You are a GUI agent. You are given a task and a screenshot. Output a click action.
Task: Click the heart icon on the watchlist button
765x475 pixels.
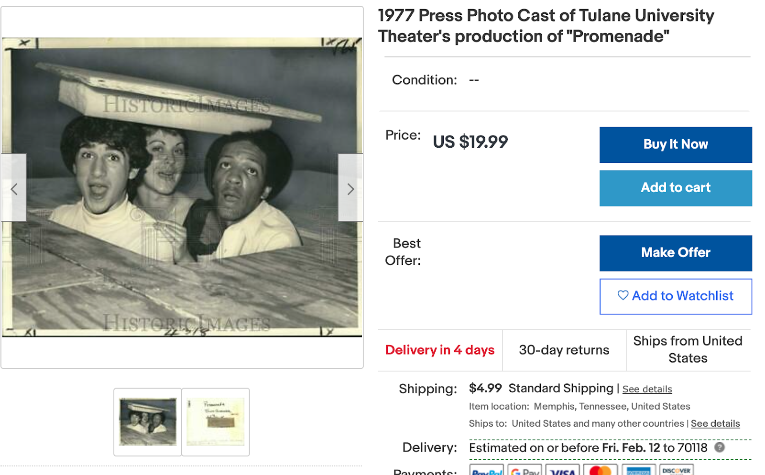pyautogui.click(x=623, y=295)
